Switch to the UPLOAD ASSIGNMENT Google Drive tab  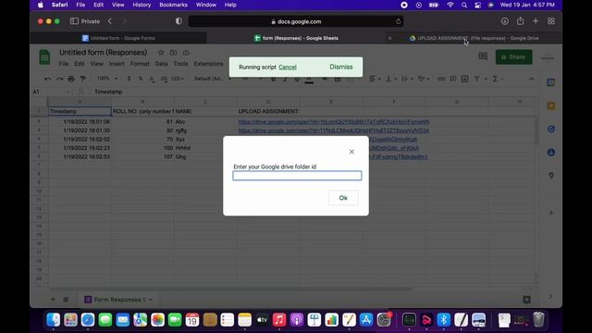475,38
